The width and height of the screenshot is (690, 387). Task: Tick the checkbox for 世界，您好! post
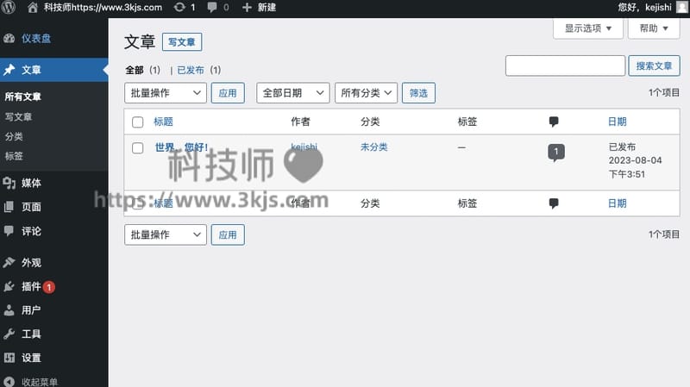pyautogui.click(x=138, y=147)
